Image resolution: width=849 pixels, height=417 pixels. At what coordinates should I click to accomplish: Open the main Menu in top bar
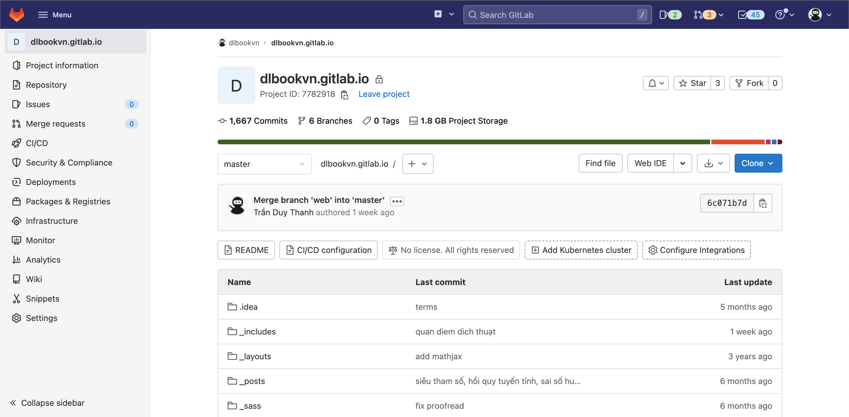click(55, 15)
